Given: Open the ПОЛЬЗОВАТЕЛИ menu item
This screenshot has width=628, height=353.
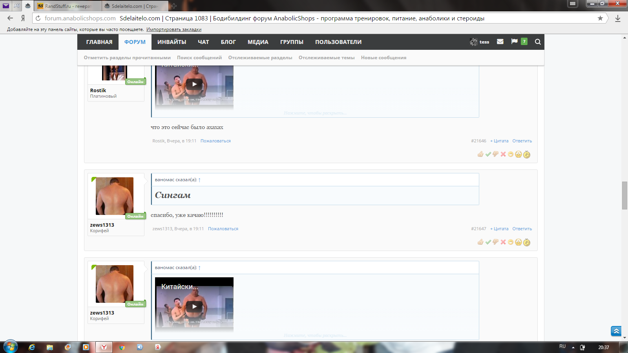Looking at the screenshot, I should pyautogui.click(x=338, y=42).
